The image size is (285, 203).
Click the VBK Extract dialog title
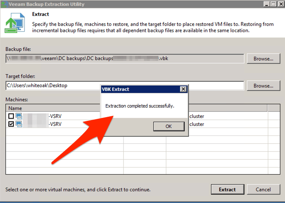[x=116, y=89]
